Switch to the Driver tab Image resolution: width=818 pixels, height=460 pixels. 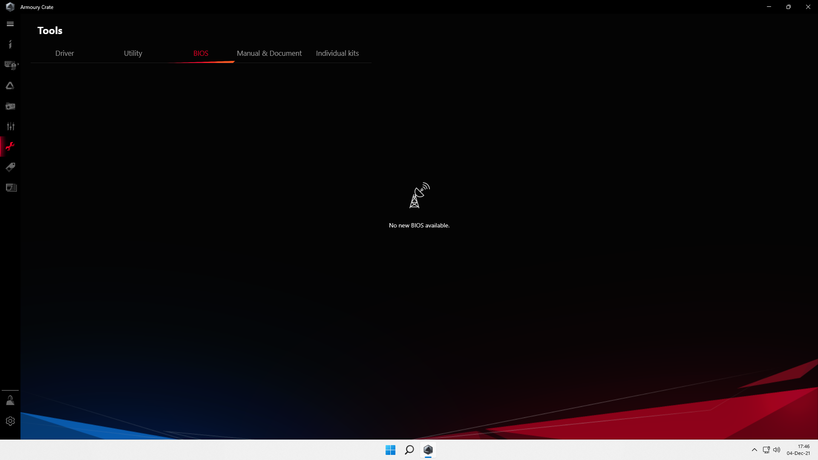[x=64, y=53]
